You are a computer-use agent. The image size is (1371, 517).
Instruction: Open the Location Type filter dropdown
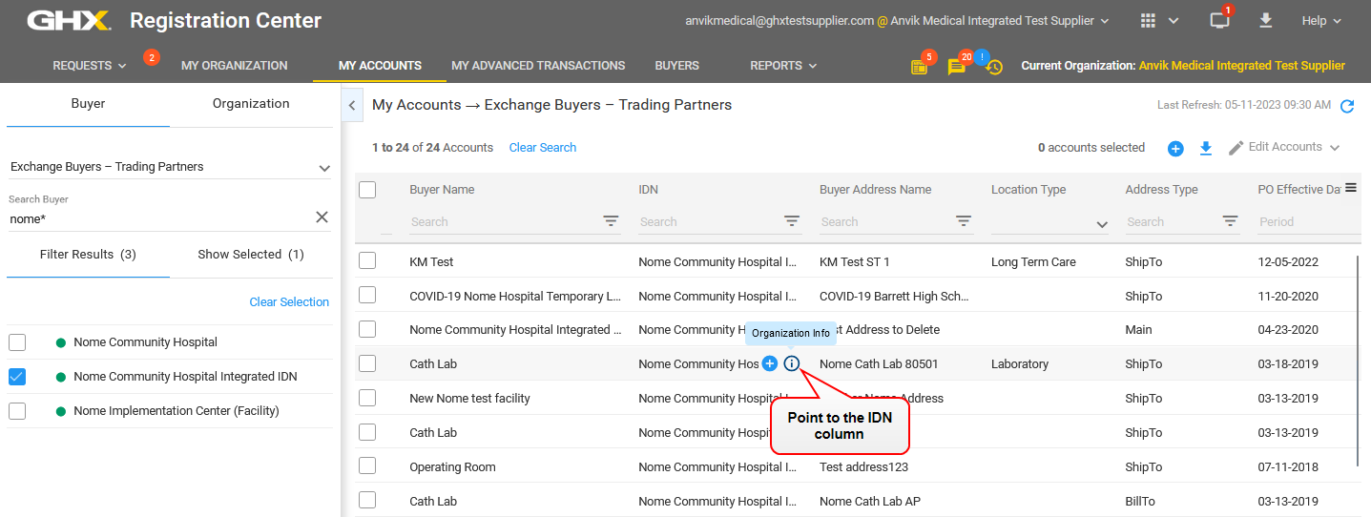[x=1102, y=224]
